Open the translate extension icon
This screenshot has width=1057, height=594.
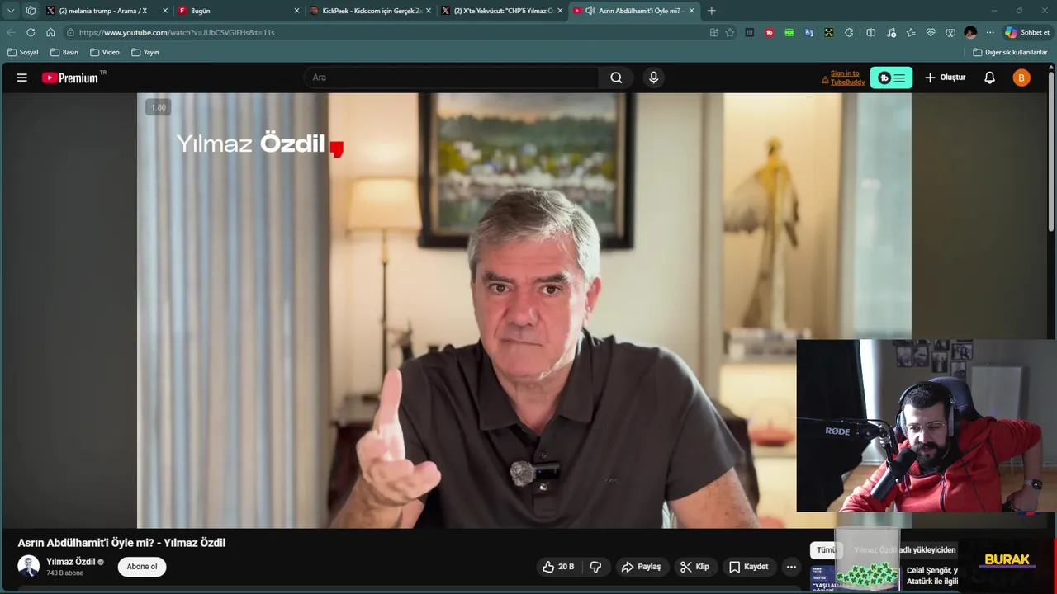[x=809, y=32]
